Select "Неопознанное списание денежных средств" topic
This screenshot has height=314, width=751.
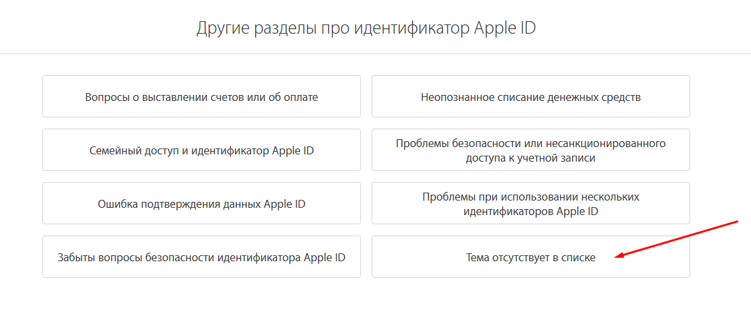[531, 96]
